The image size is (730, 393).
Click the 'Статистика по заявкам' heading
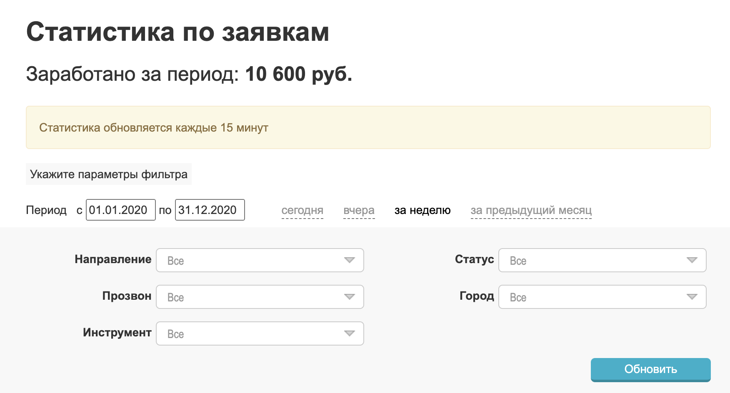point(178,32)
